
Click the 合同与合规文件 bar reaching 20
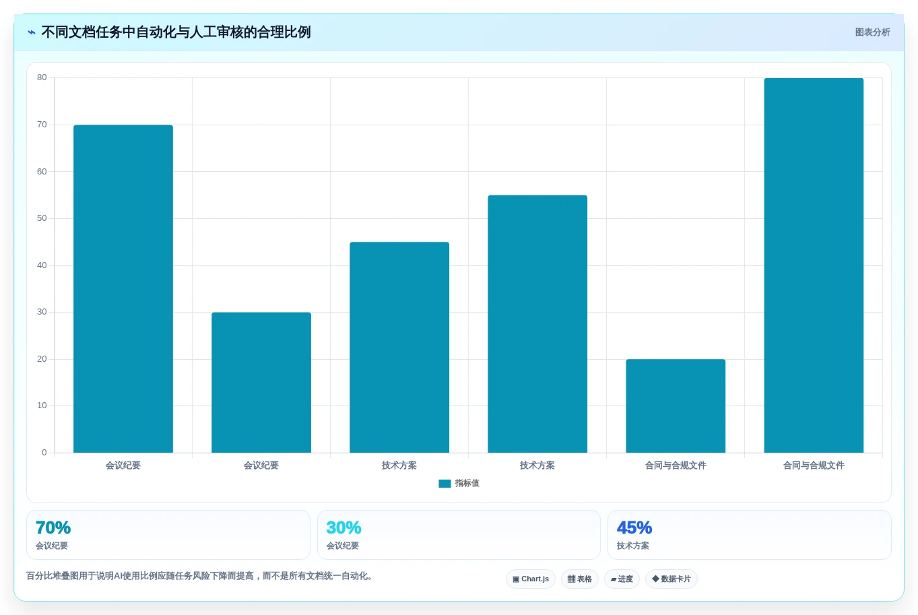point(676,406)
